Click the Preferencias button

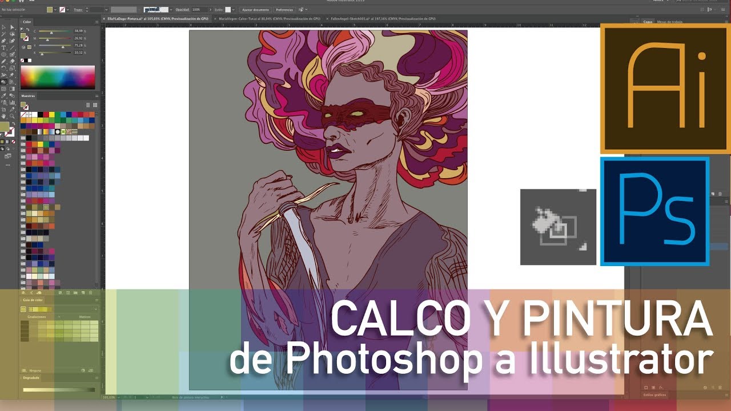pos(284,10)
